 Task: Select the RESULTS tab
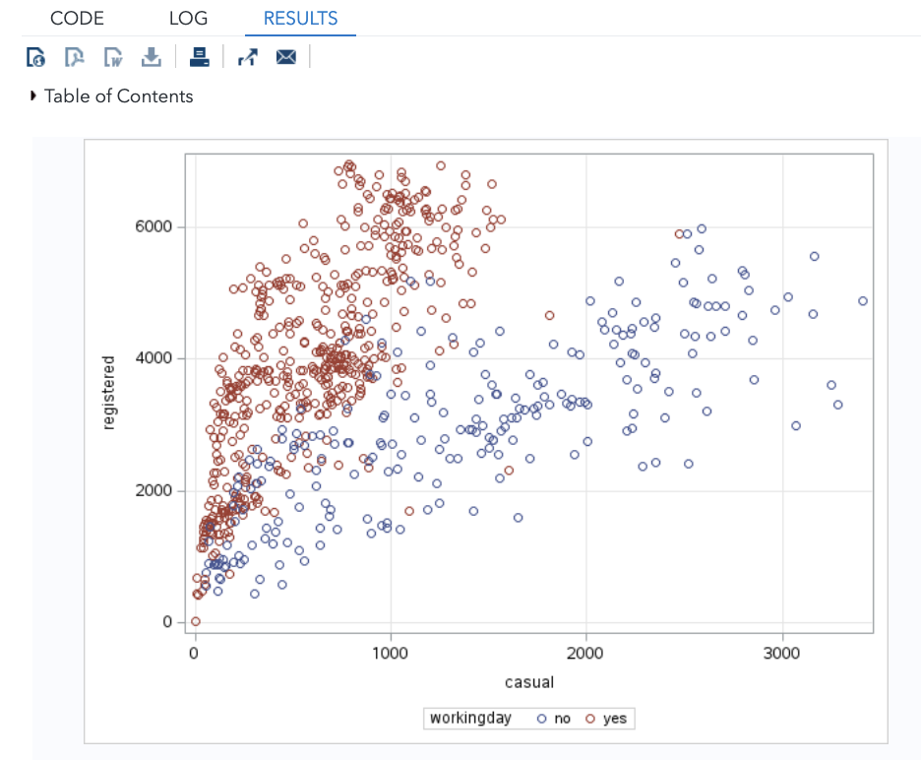pos(300,18)
